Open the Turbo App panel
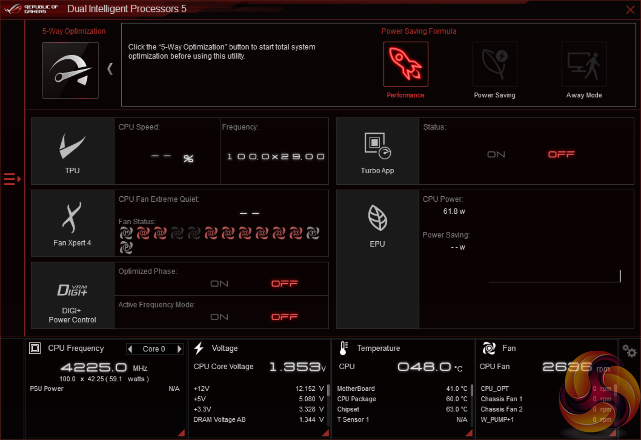 [377, 152]
